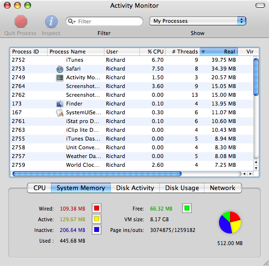
Task: Click the Used 445.68 MB value
Action: [x=72, y=241]
